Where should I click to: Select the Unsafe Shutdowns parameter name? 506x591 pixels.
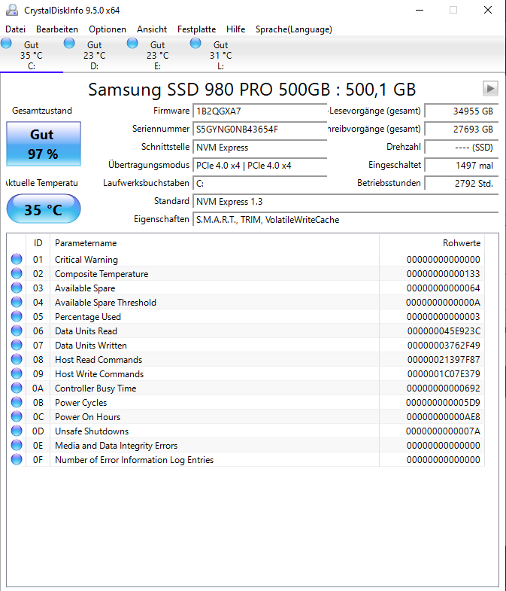coord(92,431)
